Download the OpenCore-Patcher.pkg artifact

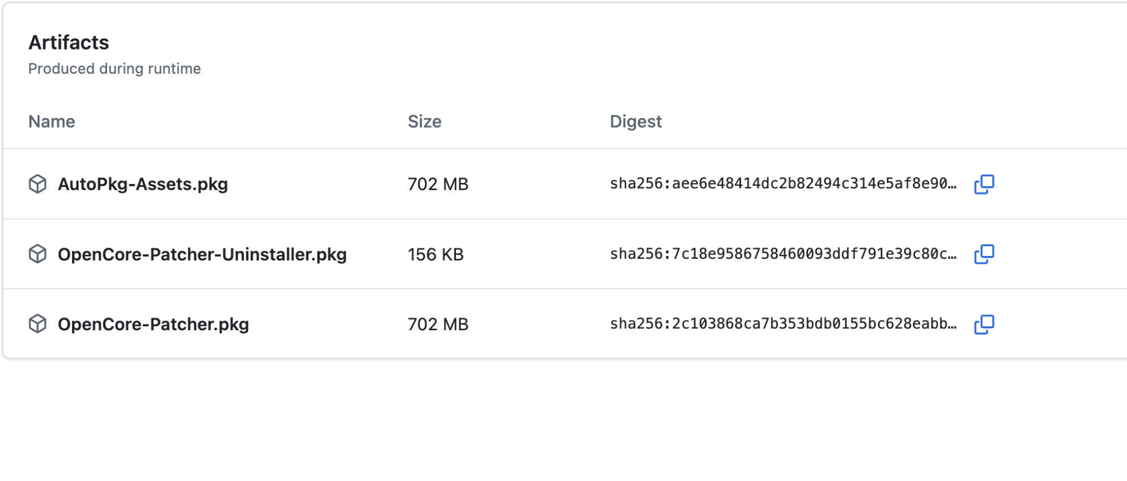153,324
